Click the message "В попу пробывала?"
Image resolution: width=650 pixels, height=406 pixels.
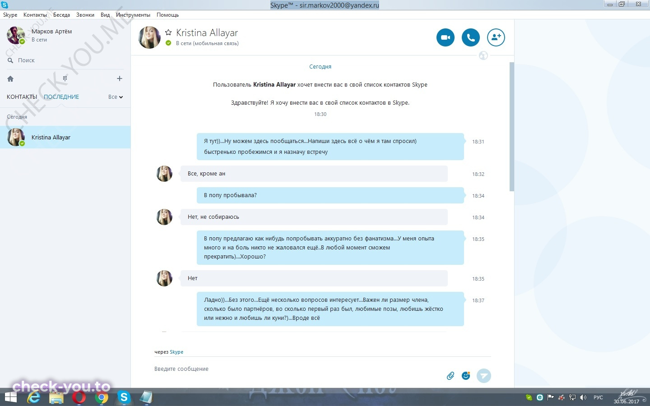point(330,195)
